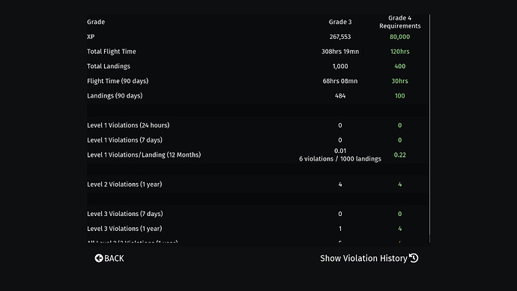This screenshot has height=291, width=517.
Task: Click Level 2 Violations (1 year) row
Action: [x=258, y=184]
